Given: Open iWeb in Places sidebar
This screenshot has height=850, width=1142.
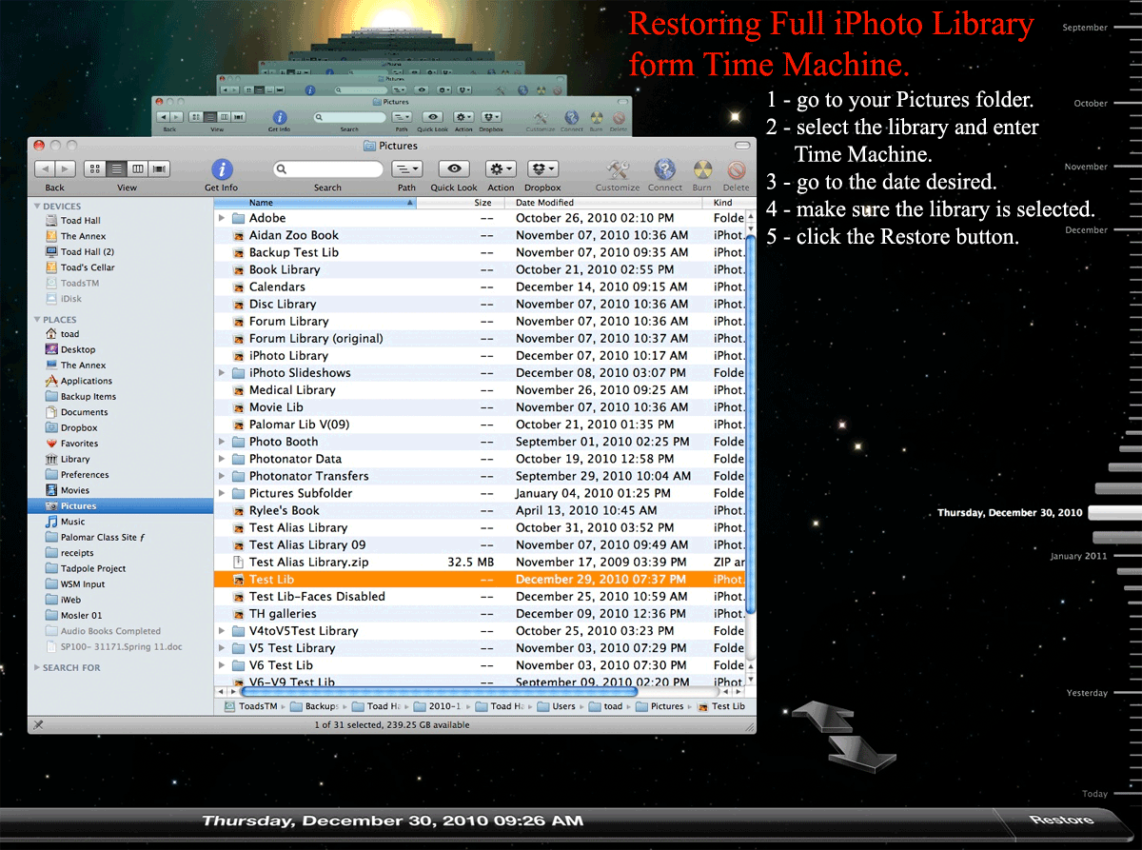Looking at the screenshot, I should 71,600.
